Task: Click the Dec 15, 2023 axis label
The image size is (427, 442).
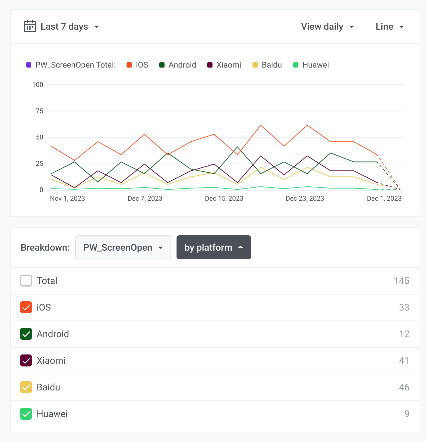Action: (224, 198)
